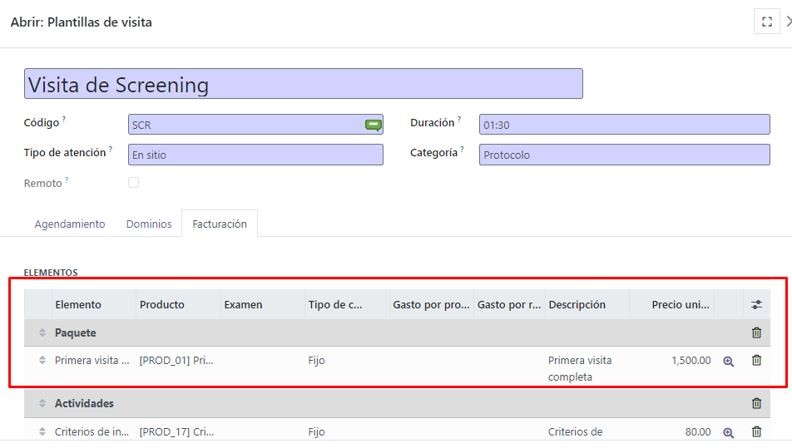Click the Duración input field
792x448 pixels.
click(x=624, y=125)
